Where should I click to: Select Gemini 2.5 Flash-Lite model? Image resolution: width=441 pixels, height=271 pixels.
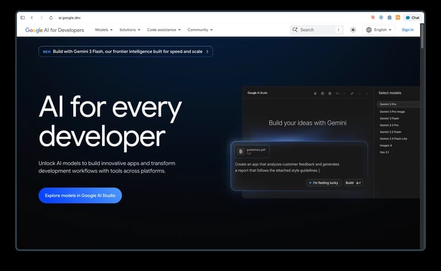(x=393, y=139)
